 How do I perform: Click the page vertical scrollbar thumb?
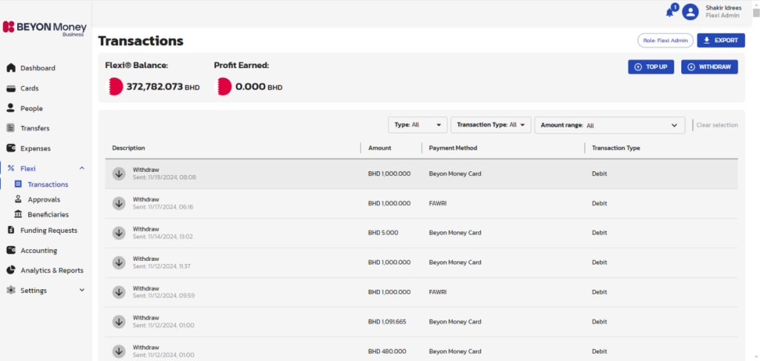pos(756,13)
